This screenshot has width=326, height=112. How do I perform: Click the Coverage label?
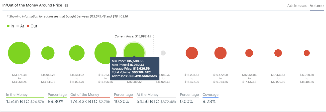(x=211, y=95)
